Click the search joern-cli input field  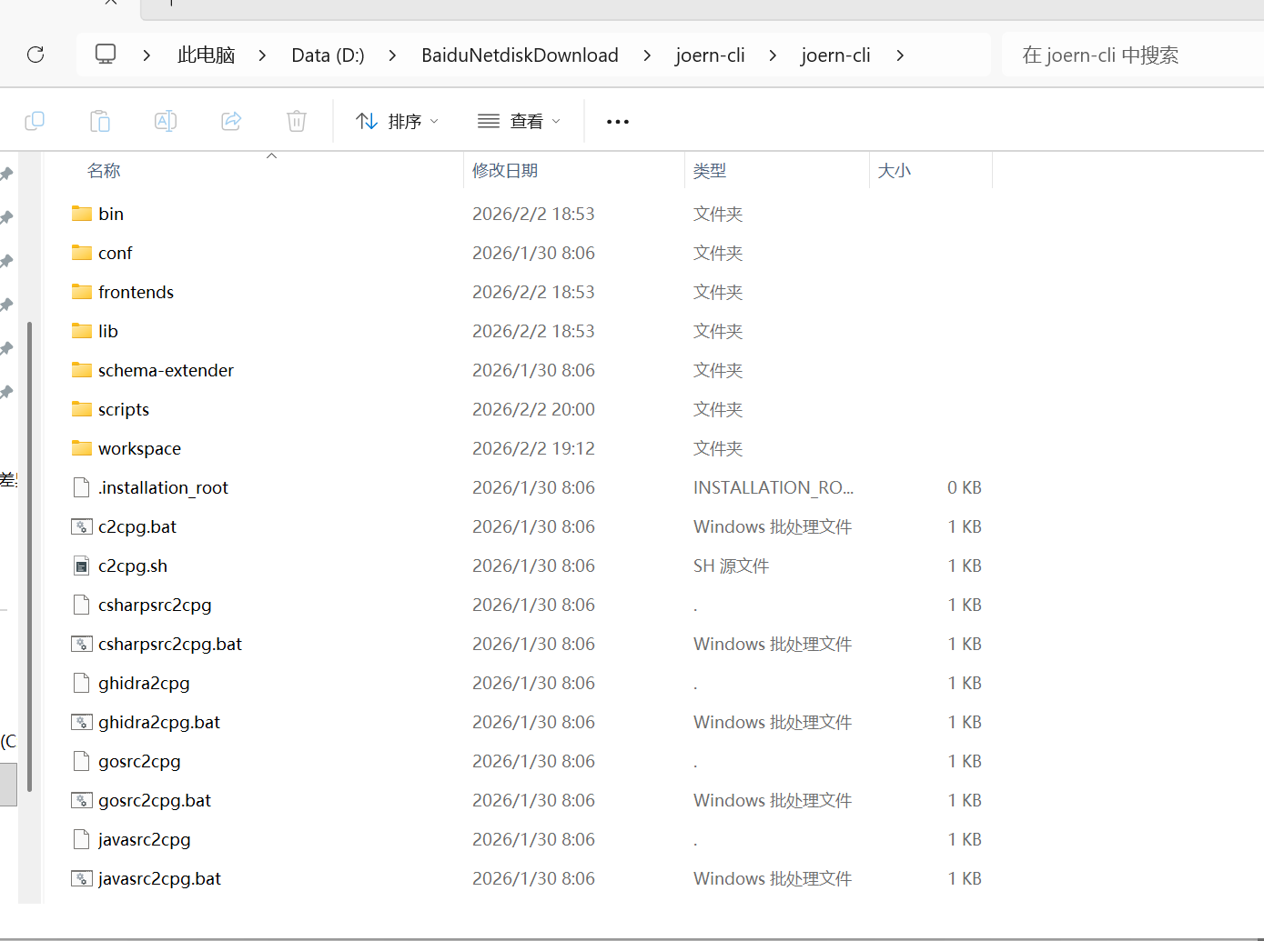click(x=1128, y=55)
